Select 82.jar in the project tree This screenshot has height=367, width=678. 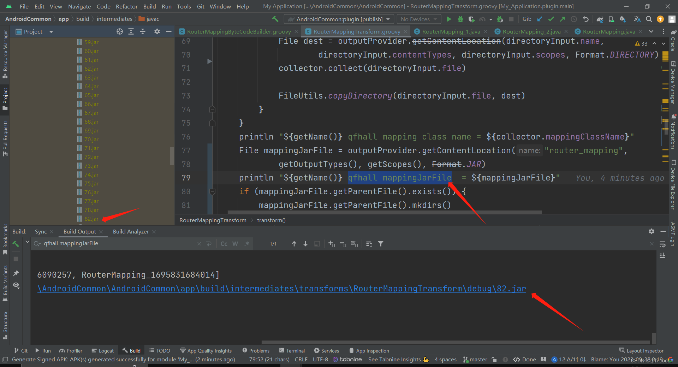91,219
